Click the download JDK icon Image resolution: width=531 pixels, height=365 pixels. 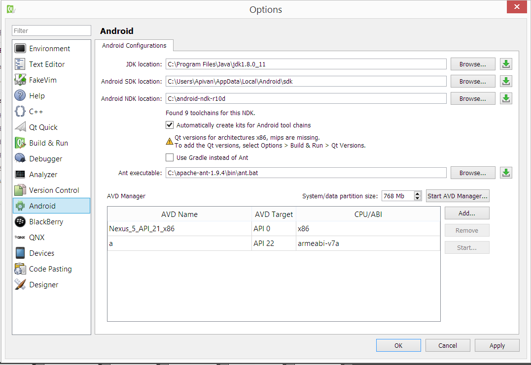coord(506,64)
